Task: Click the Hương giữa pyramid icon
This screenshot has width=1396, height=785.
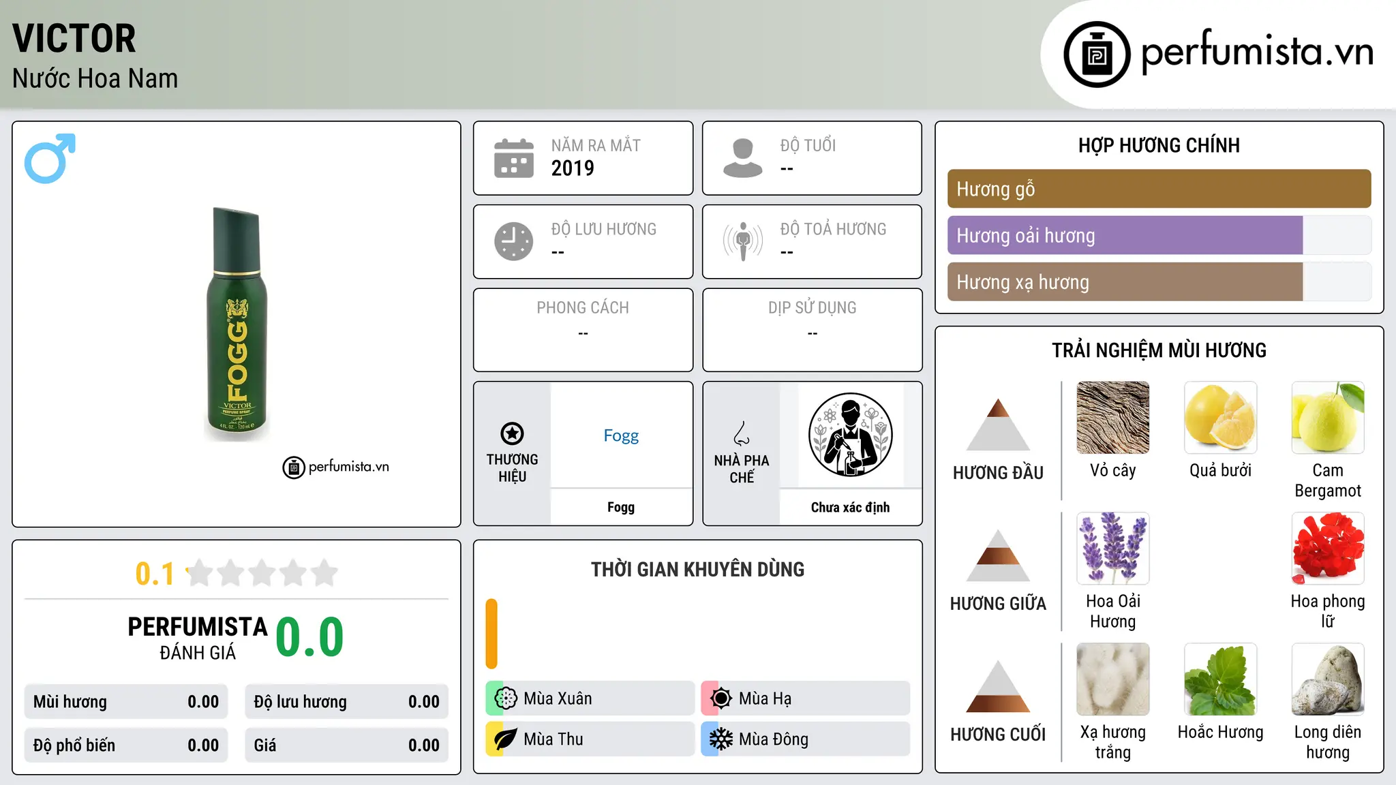Action: [998, 555]
